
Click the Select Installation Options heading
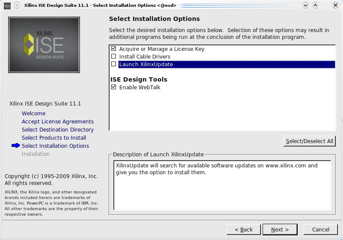[x=154, y=19]
